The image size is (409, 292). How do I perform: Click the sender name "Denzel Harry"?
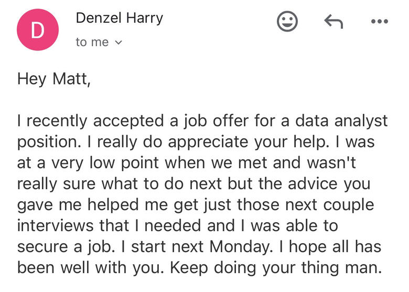tap(119, 18)
